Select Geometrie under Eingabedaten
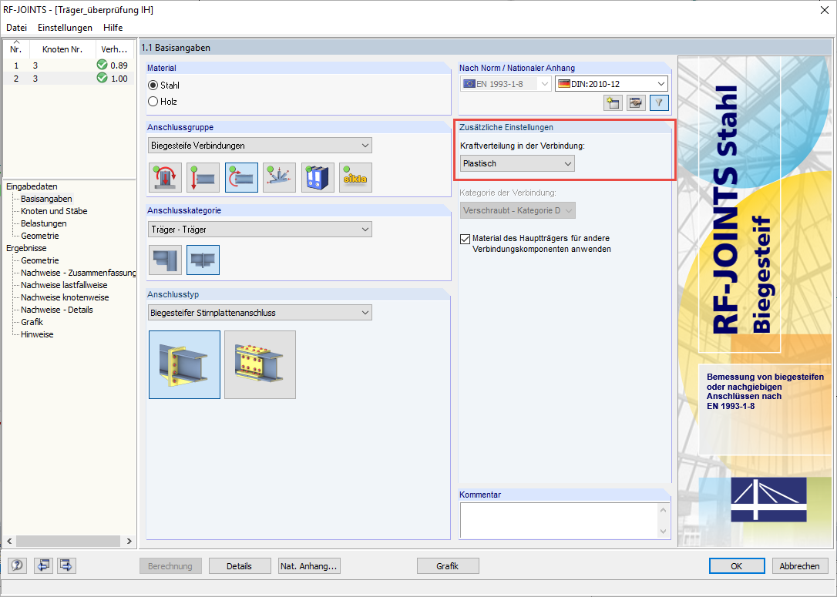Screen dimensions: 837x597 tap(40, 235)
